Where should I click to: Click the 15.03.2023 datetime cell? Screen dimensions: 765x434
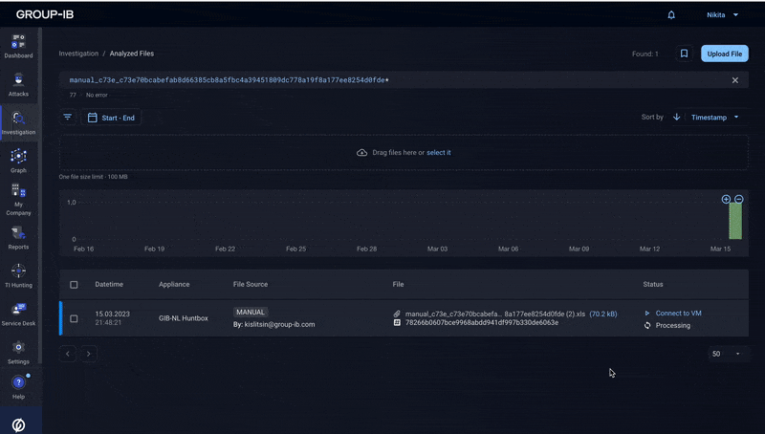112,318
